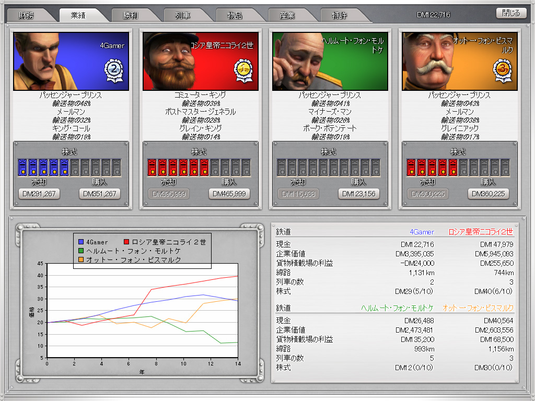Go to the 特許 tab

click(340, 15)
